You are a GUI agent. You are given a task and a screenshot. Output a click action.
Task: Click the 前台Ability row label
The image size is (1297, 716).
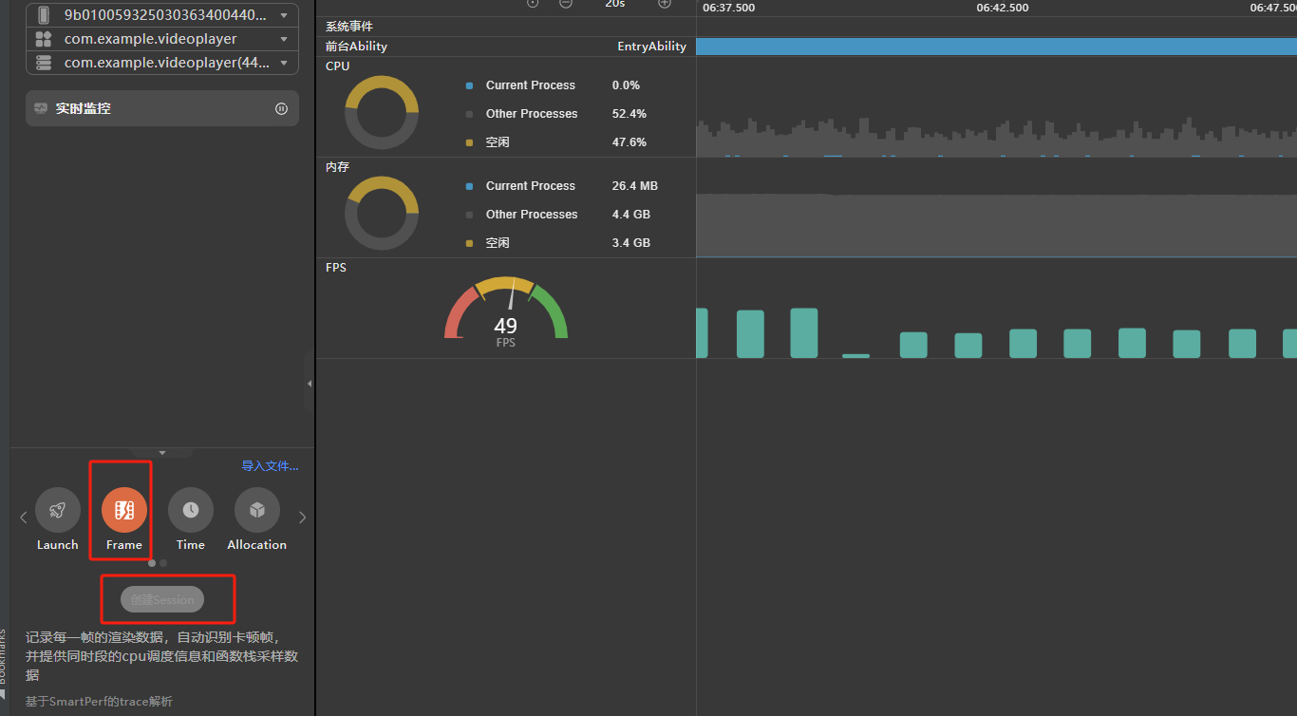[x=356, y=47]
